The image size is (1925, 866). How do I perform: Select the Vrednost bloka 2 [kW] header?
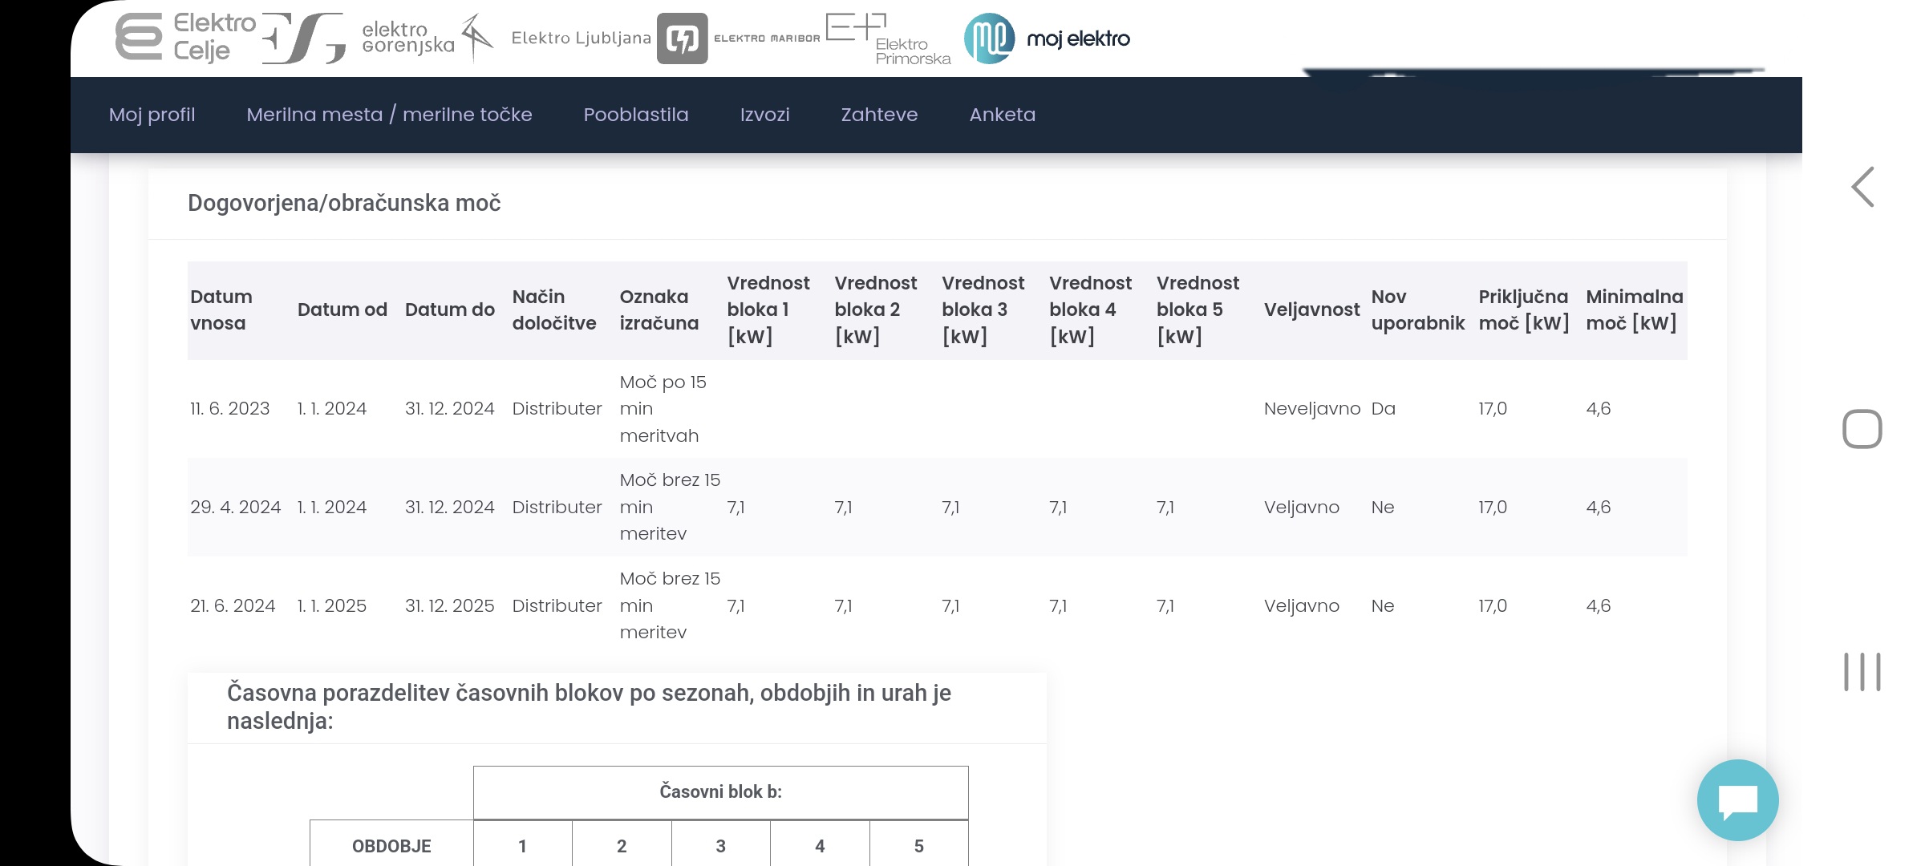[x=876, y=310]
